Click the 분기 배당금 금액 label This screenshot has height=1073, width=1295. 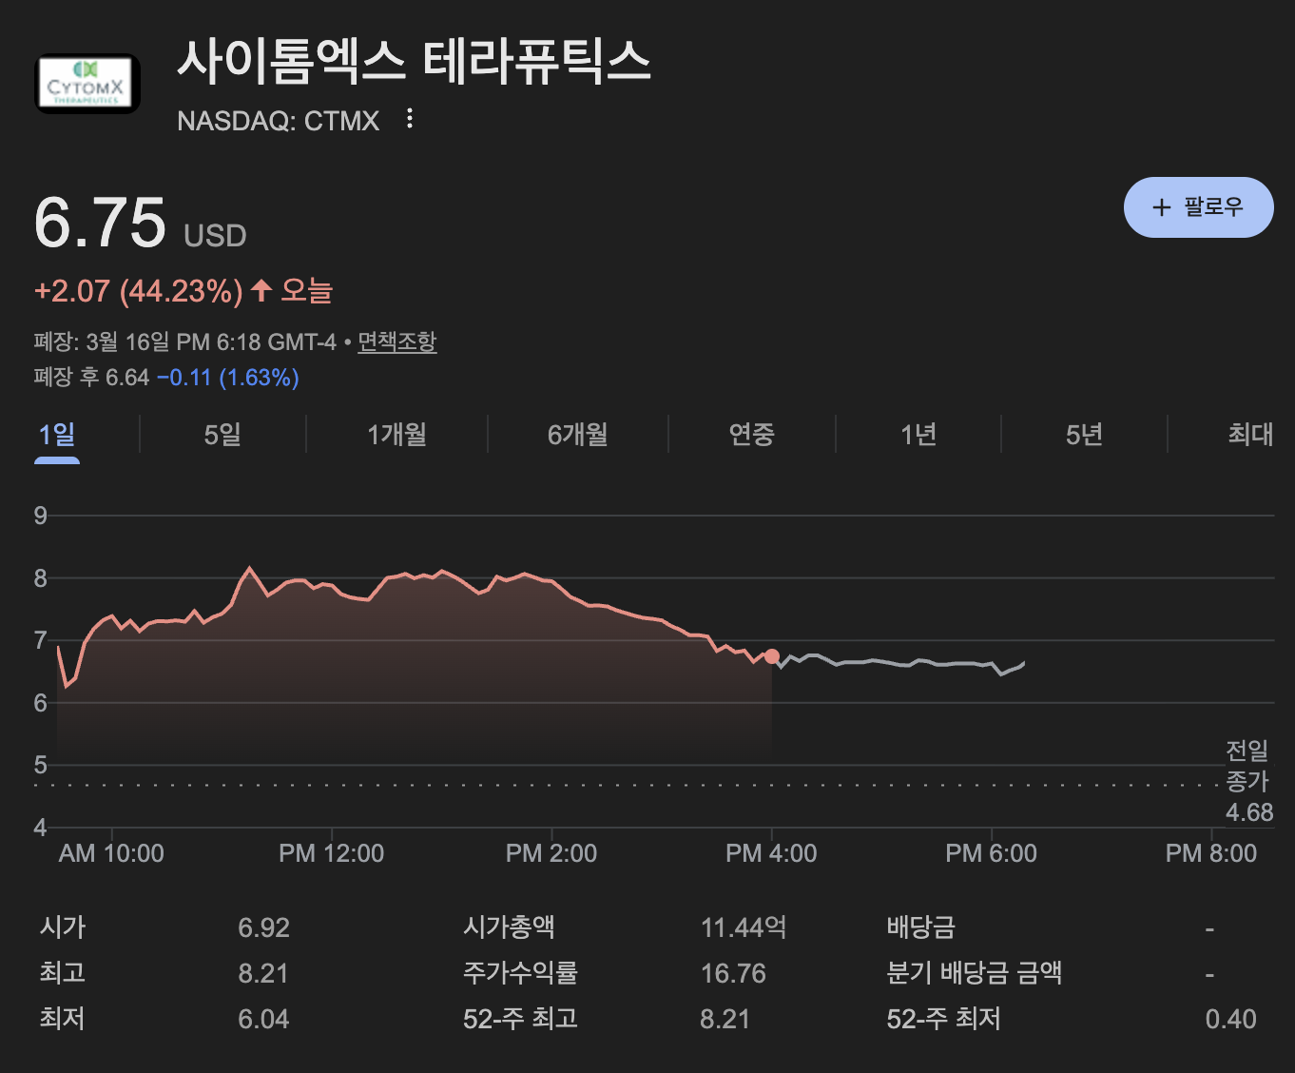974,973
